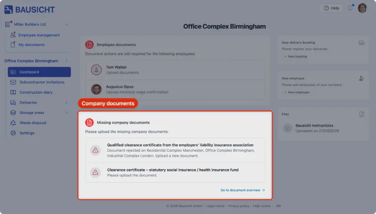Click the Miller Builders Ltd building icon
The image size is (376, 214).
click(x=8, y=24)
